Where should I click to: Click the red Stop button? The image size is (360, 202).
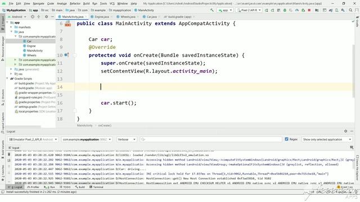(x=309, y=10)
